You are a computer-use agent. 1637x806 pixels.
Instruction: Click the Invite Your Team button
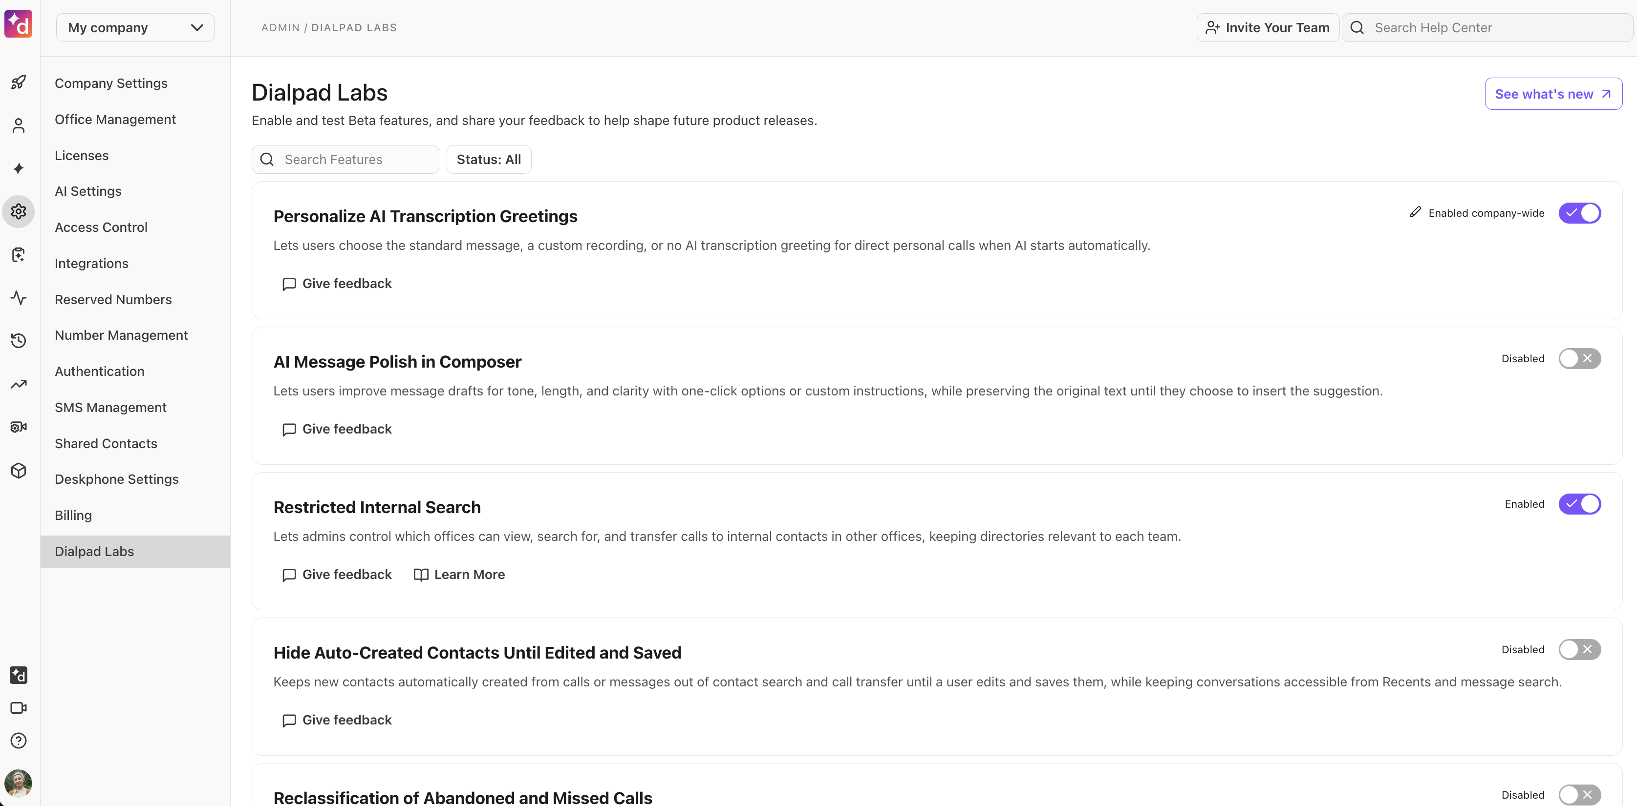pyautogui.click(x=1268, y=28)
